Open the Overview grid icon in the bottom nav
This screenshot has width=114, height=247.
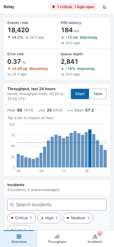point(19,236)
